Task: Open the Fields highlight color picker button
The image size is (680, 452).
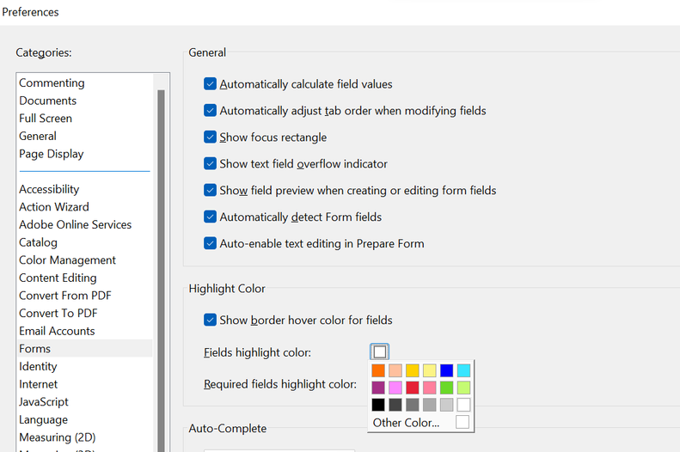Action: tap(380, 351)
